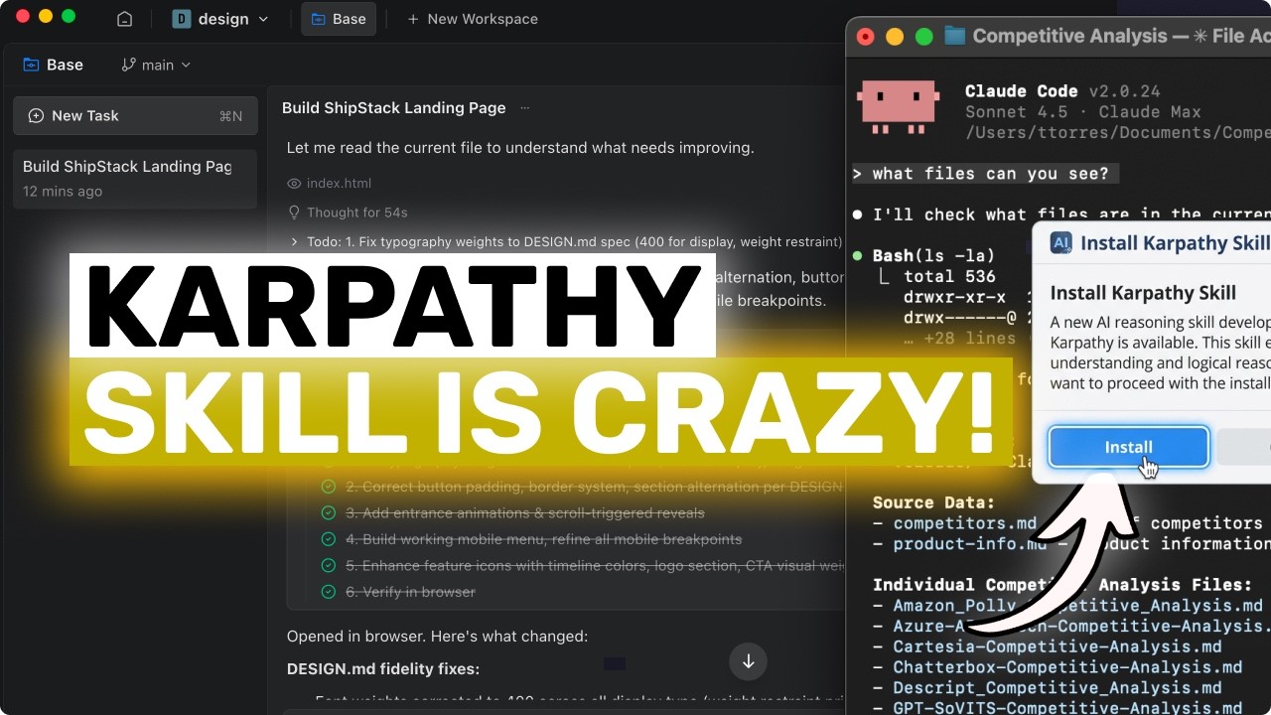
Task: Open competitors.md in terminal source data
Action: 964,523
